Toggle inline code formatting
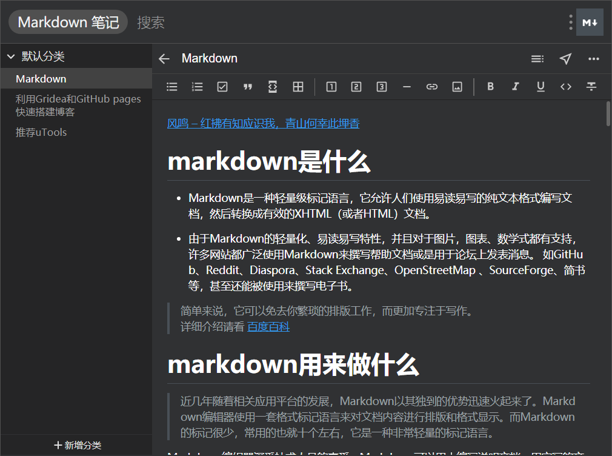This screenshot has width=612, height=456. point(565,87)
